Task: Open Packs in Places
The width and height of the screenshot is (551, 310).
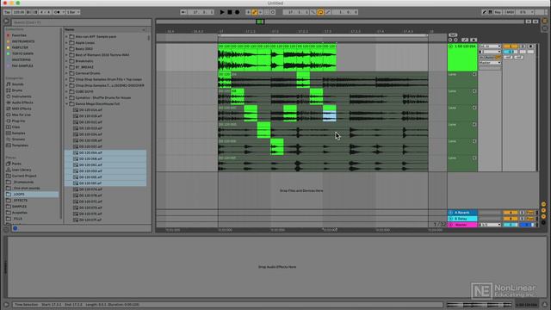Action: pos(16,164)
